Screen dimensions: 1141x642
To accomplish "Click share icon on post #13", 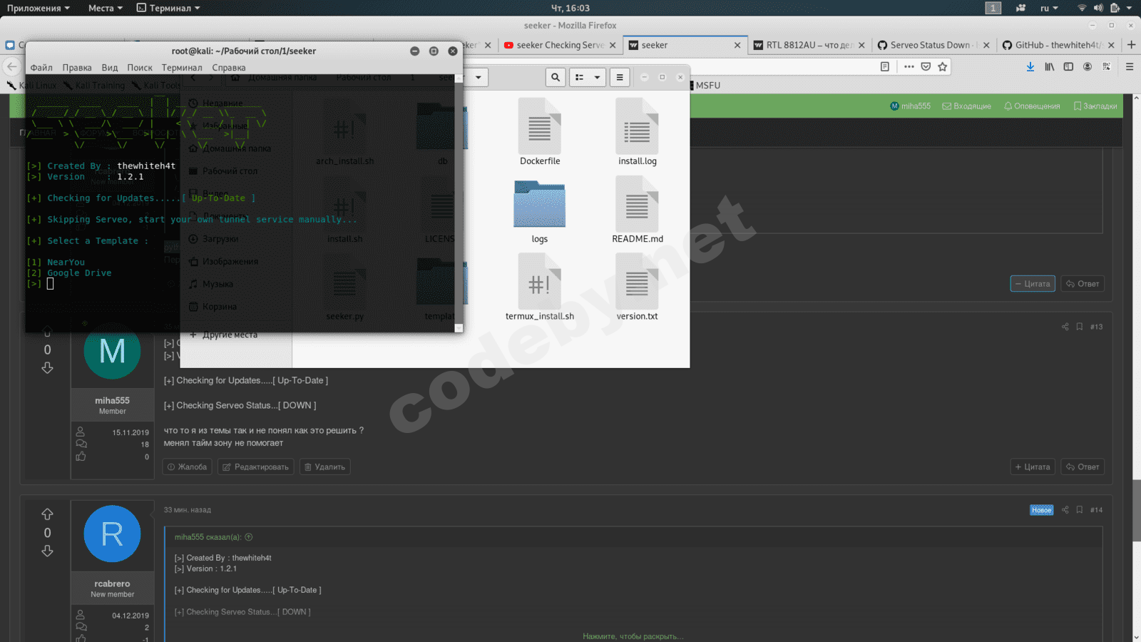I will 1065,327.
